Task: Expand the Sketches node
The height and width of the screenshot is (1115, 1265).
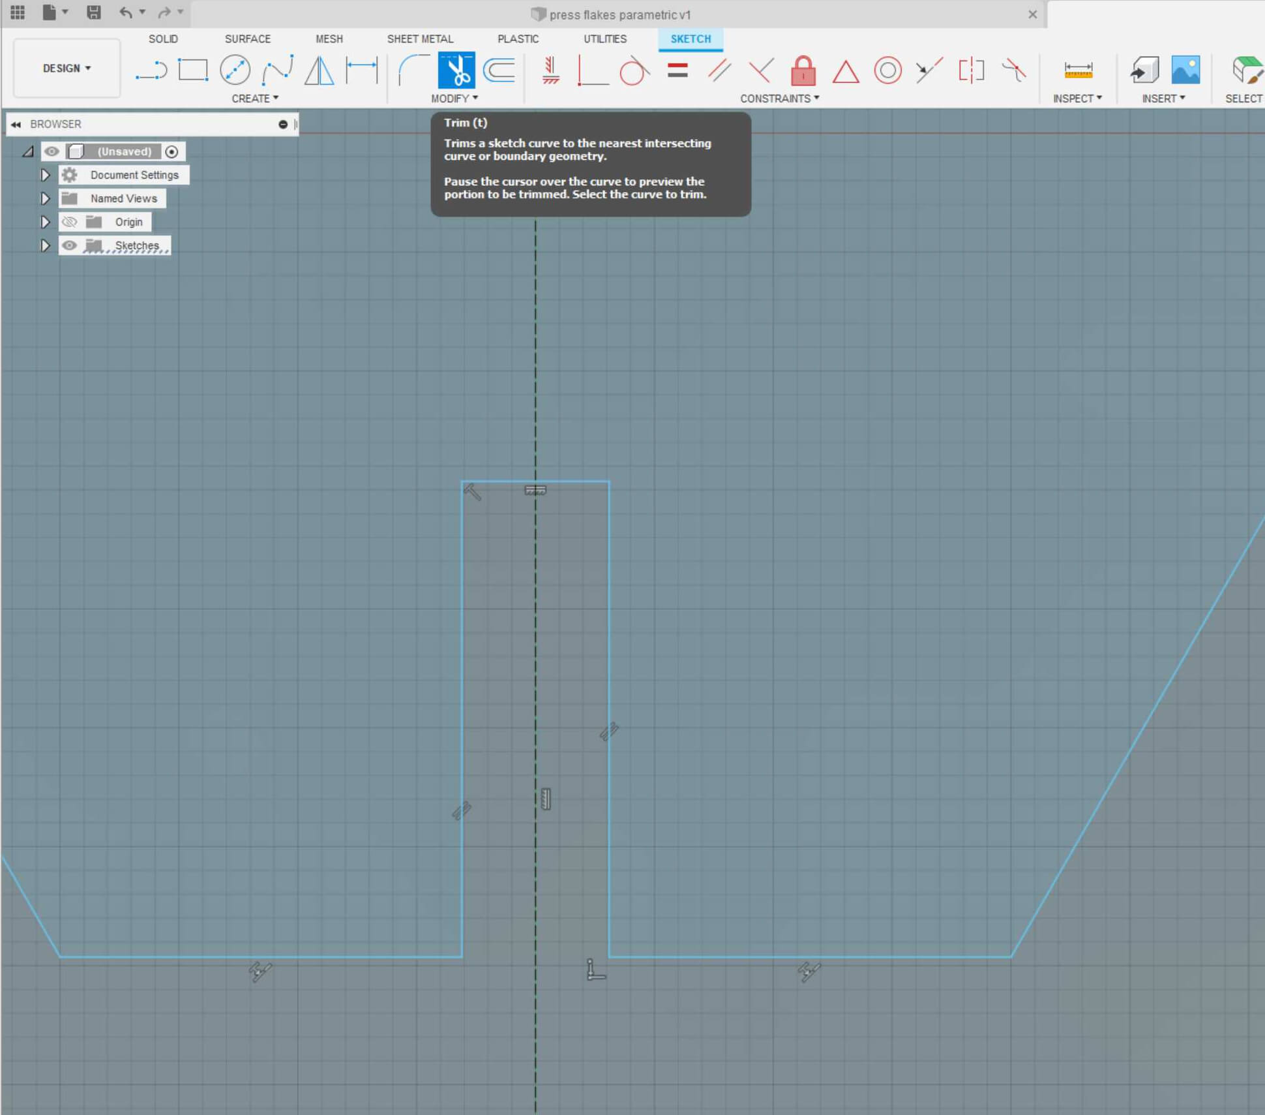Action: tap(45, 245)
